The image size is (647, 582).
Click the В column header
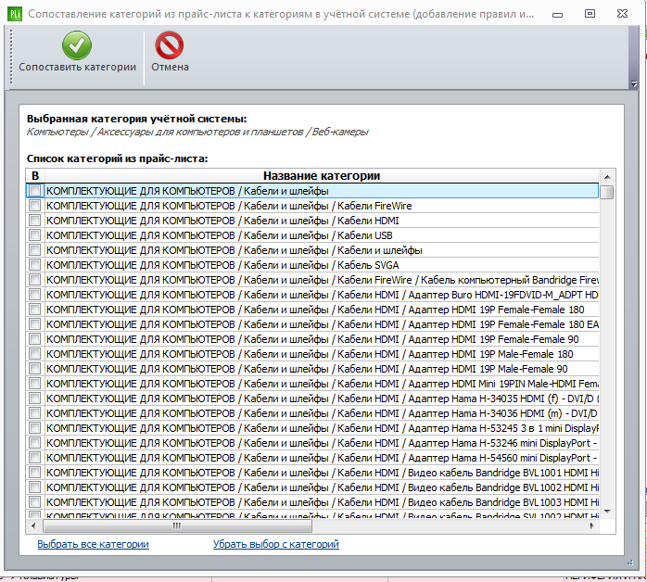35,176
